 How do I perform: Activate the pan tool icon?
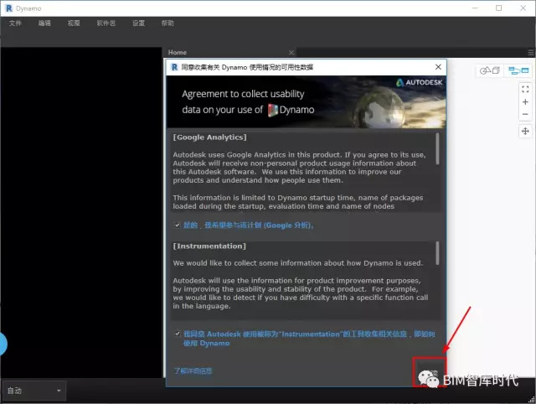pyautogui.click(x=525, y=131)
